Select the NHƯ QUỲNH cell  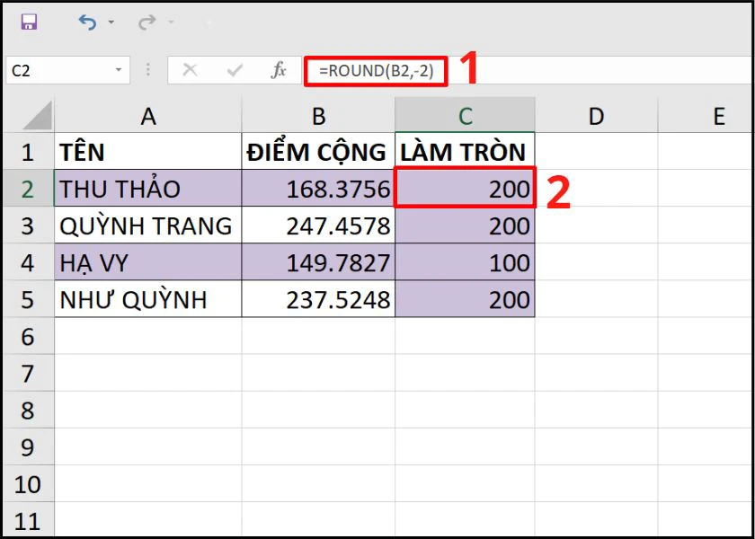[147, 299]
